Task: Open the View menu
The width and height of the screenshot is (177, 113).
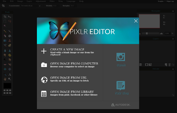Action: (x=61, y=1)
